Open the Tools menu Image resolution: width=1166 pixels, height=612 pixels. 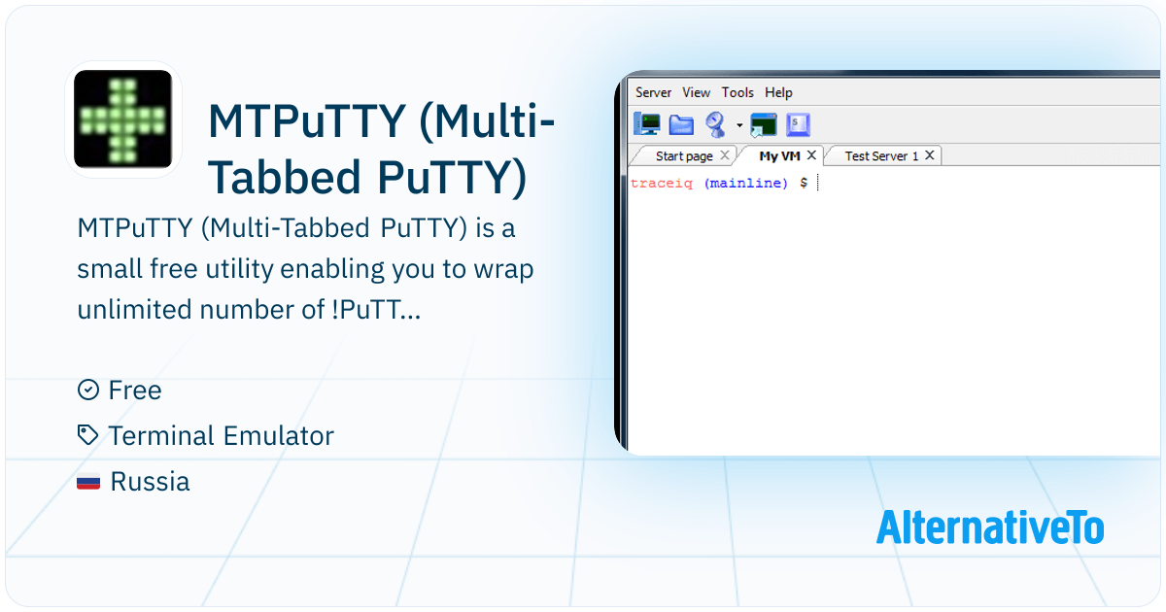click(737, 92)
